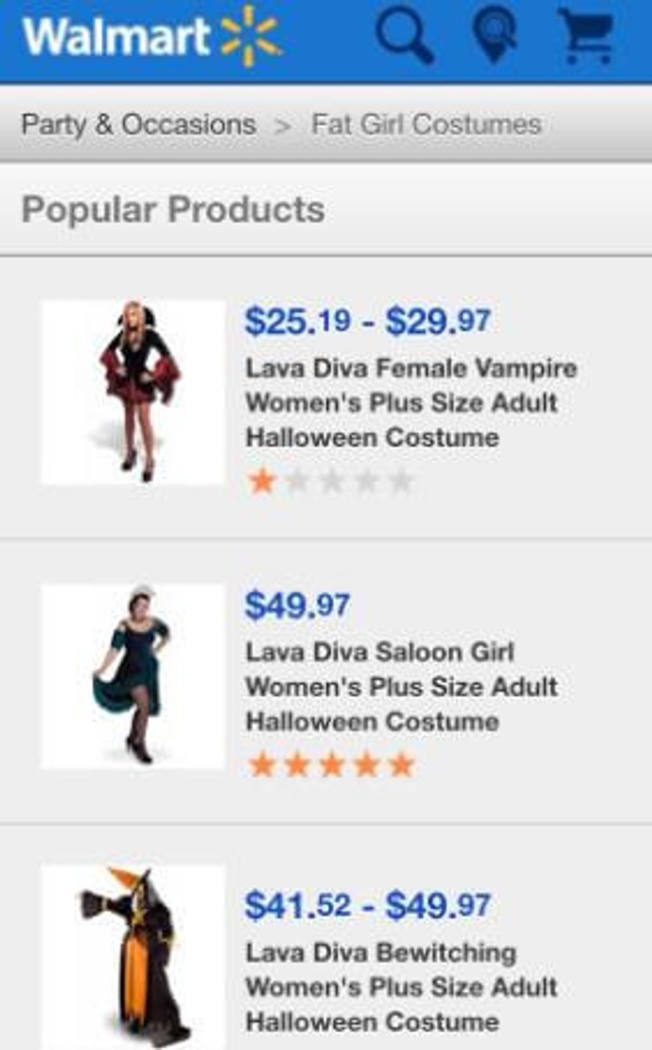Go to Party & Occasions breadcrumb

point(138,124)
